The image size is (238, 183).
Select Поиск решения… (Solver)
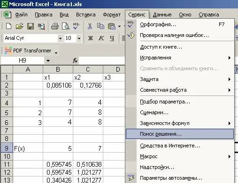180,134
